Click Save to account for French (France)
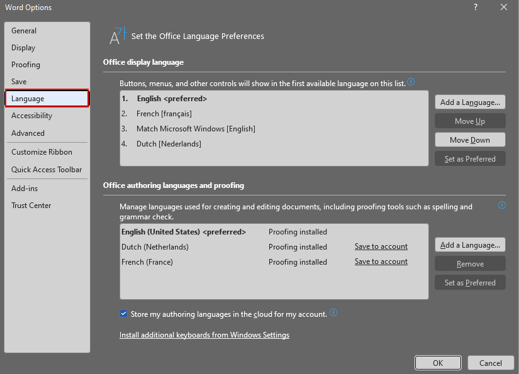Viewport: 519px width, 374px height. point(381,261)
